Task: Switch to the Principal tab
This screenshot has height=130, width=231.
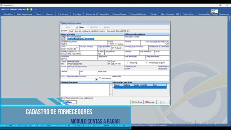Action: (x=64, y=31)
